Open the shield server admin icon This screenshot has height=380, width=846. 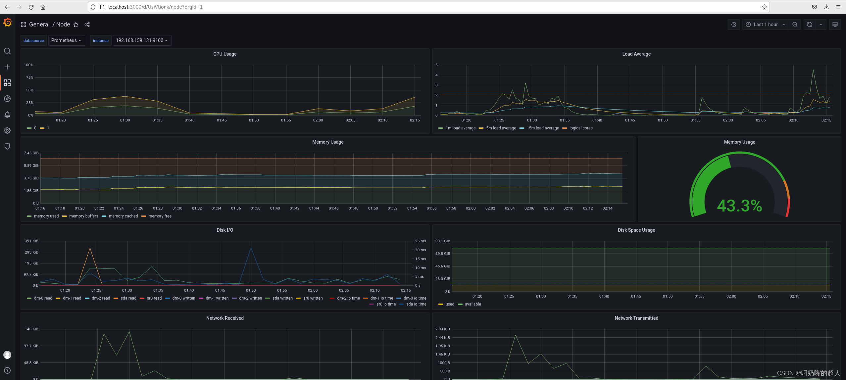pyautogui.click(x=7, y=146)
